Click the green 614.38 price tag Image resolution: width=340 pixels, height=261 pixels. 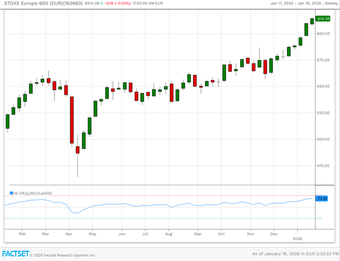coord(324,19)
